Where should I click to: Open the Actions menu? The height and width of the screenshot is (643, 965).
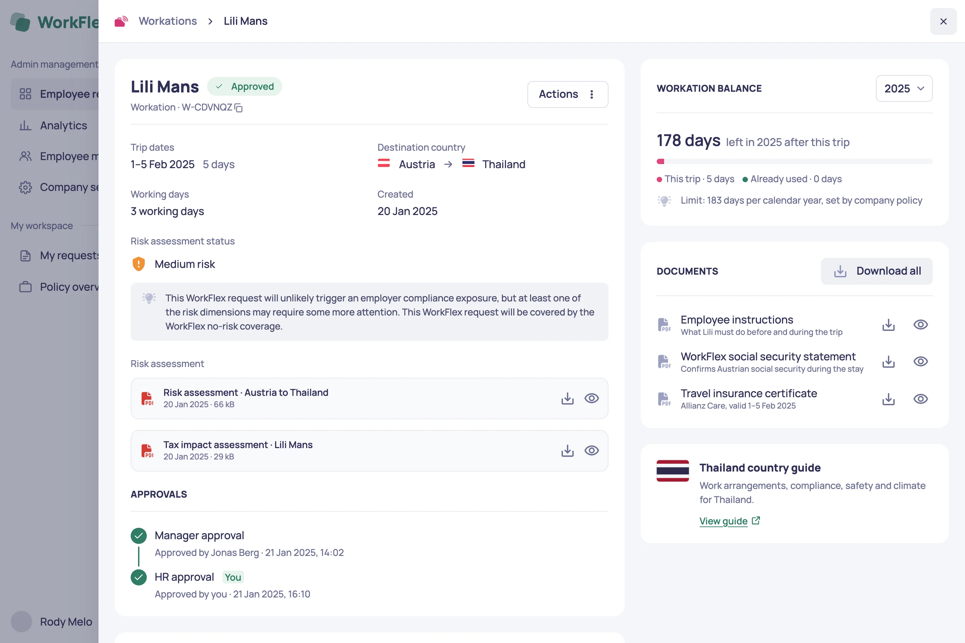(567, 94)
